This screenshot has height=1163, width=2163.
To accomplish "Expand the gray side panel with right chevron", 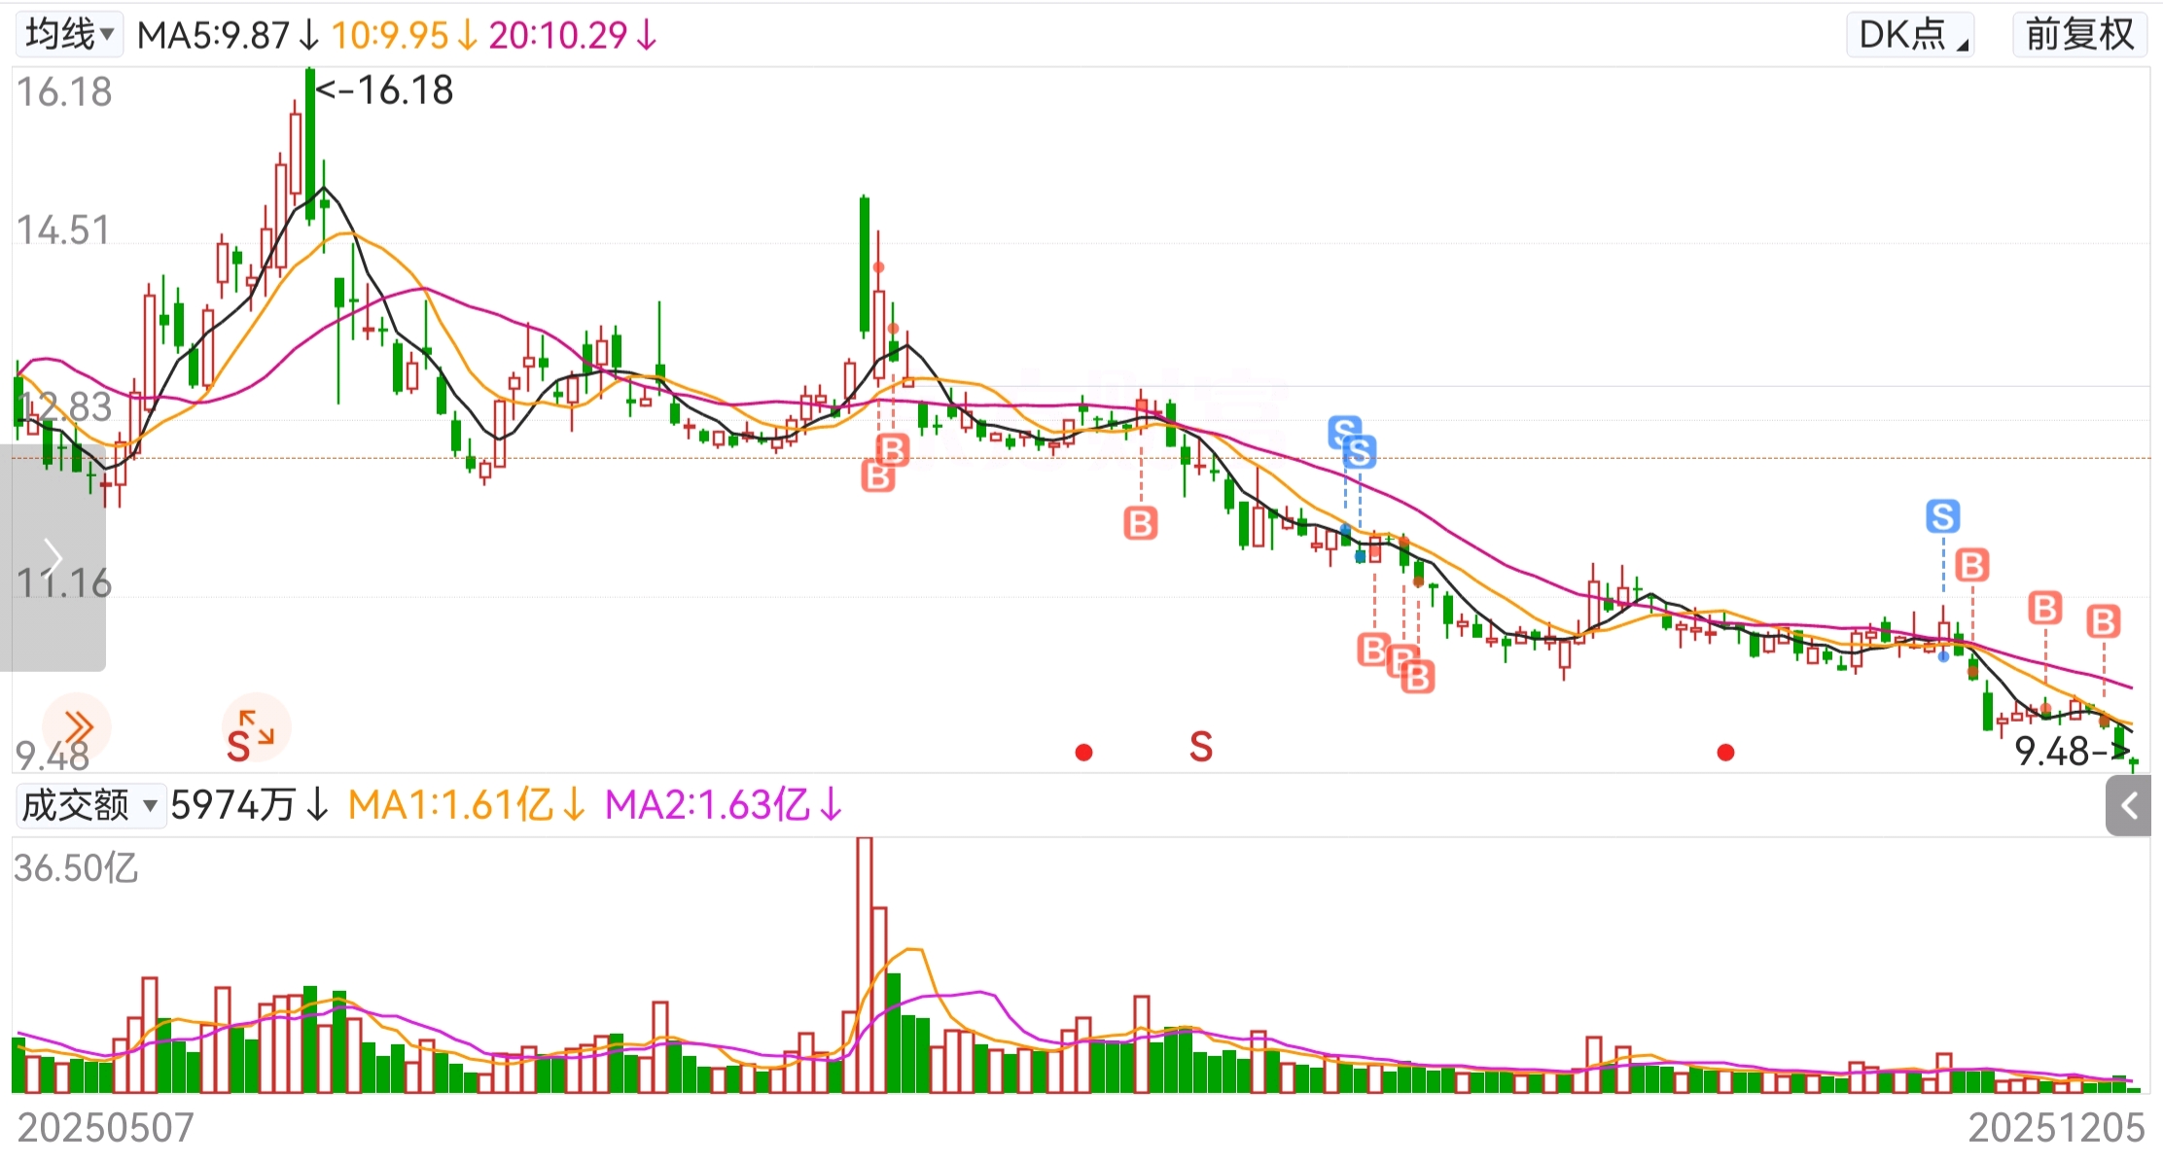I will pyautogui.click(x=53, y=557).
